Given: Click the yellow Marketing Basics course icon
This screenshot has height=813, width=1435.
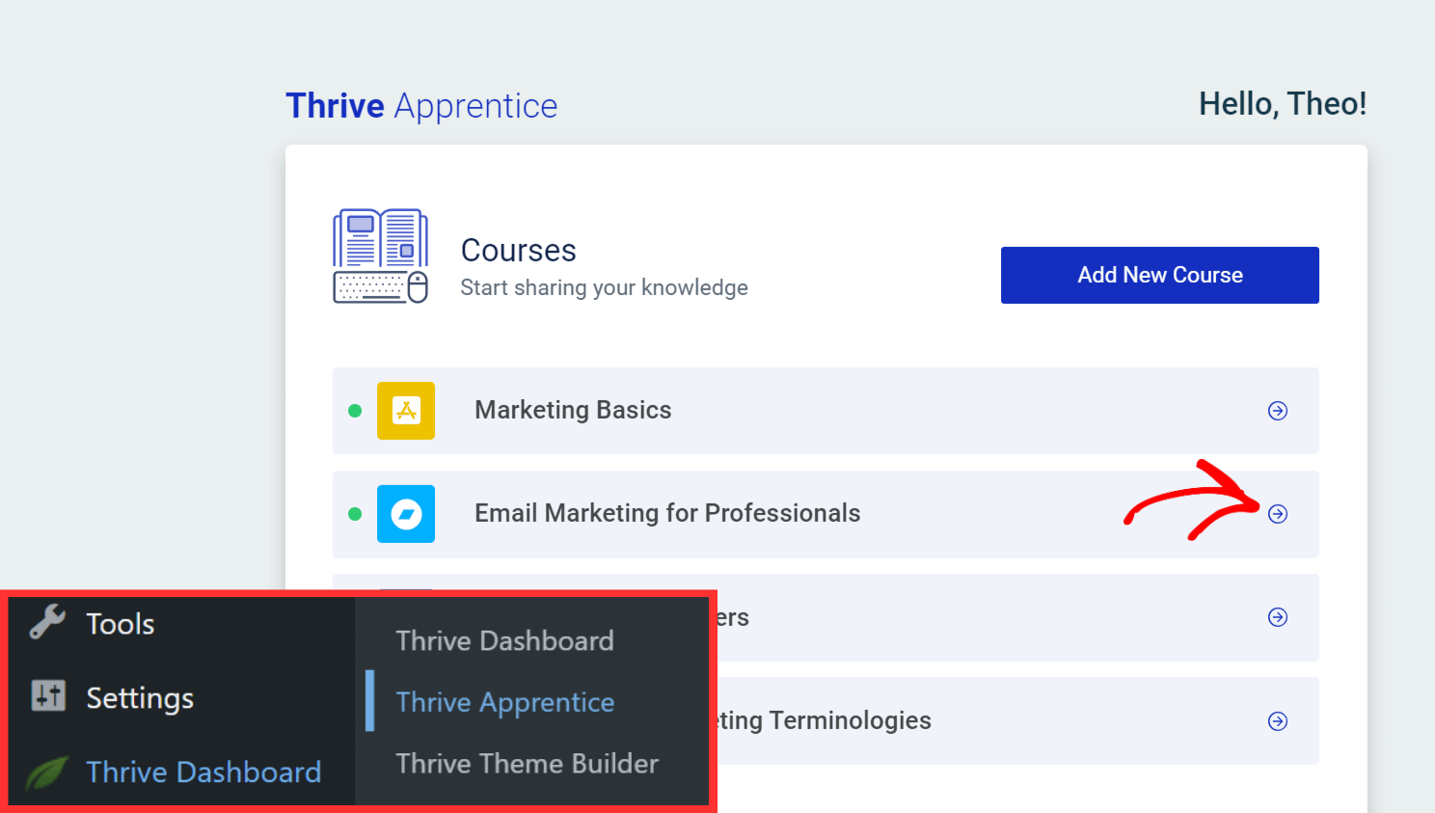Looking at the screenshot, I should coord(406,411).
